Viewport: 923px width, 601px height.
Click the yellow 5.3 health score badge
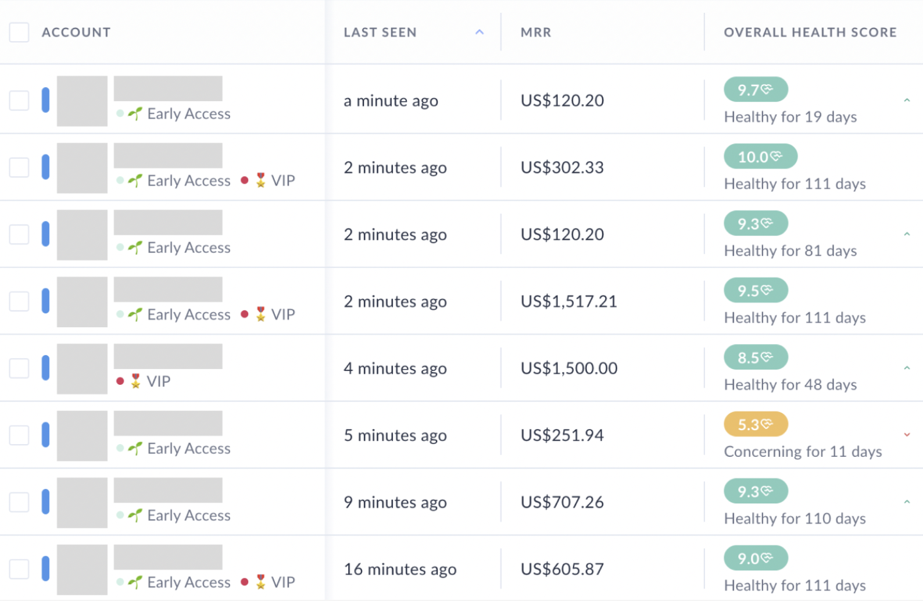pos(755,424)
